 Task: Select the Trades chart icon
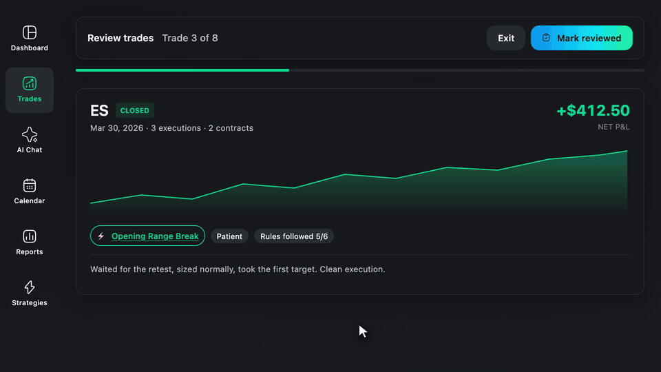[30, 83]
